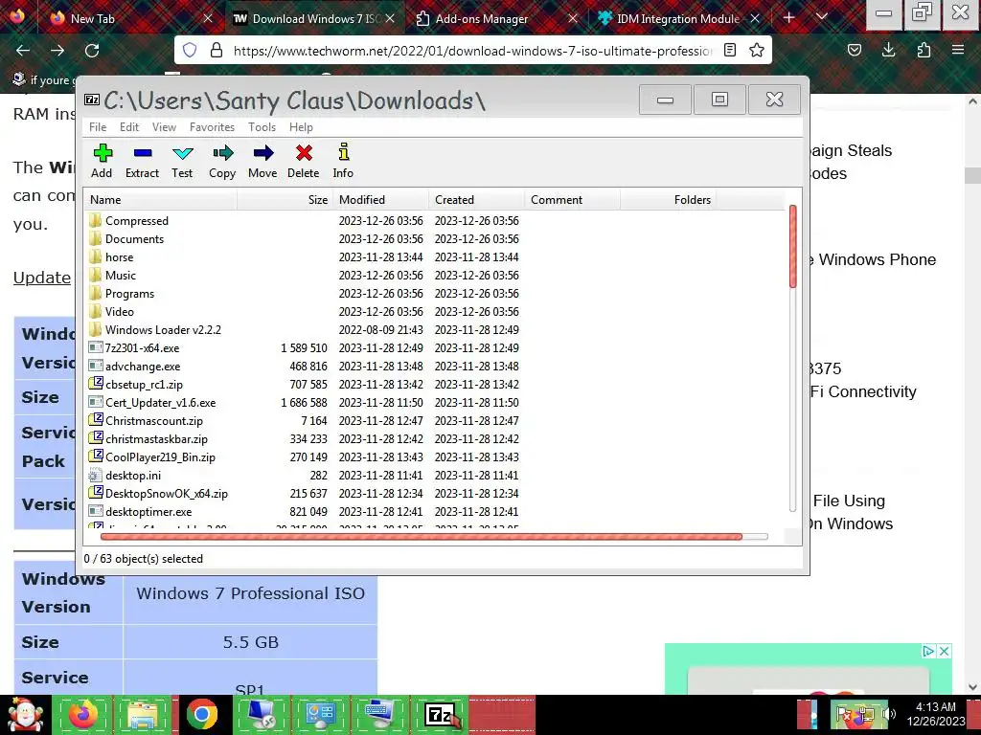Toggle reader view in address bar
Image resolution: width=981 pixels, height=735 pixels.
coord(729,50)
